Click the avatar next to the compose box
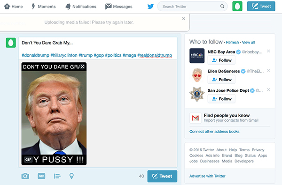Viewport: 282px width, 185px height. point(11,43)
